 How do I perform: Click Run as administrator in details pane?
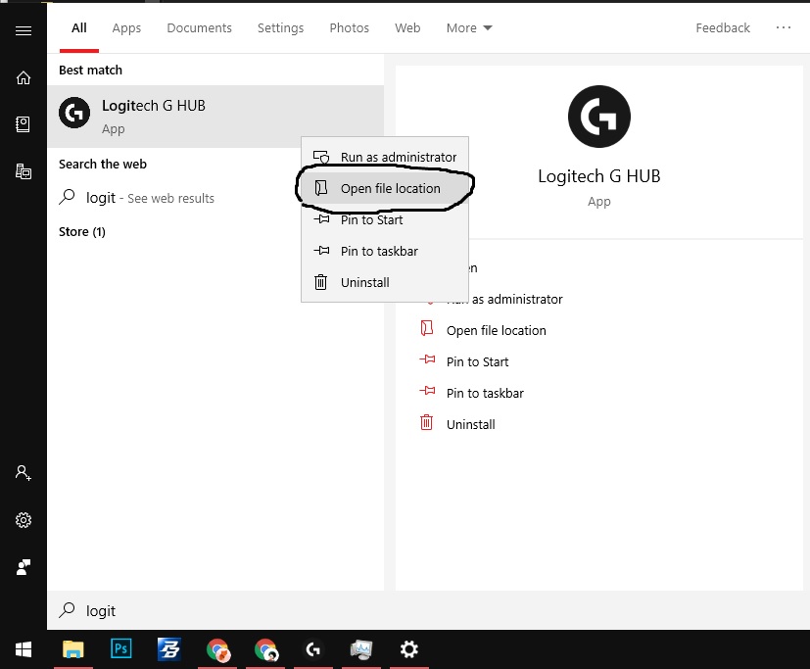click(517, 299)
